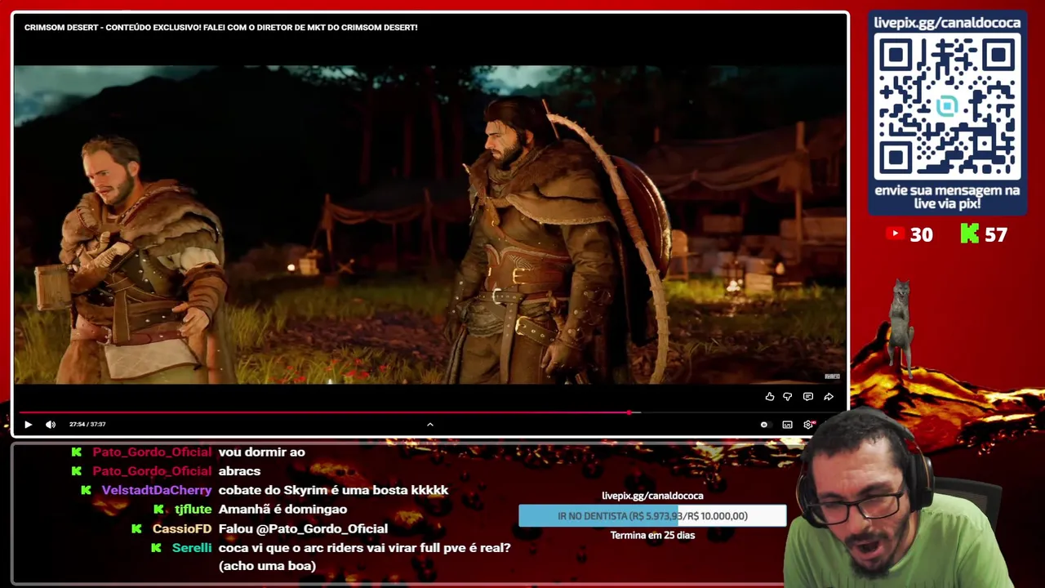This screenshot has height=588, width=1045.
Task: Click the play button in the video player
Action: 28,425
